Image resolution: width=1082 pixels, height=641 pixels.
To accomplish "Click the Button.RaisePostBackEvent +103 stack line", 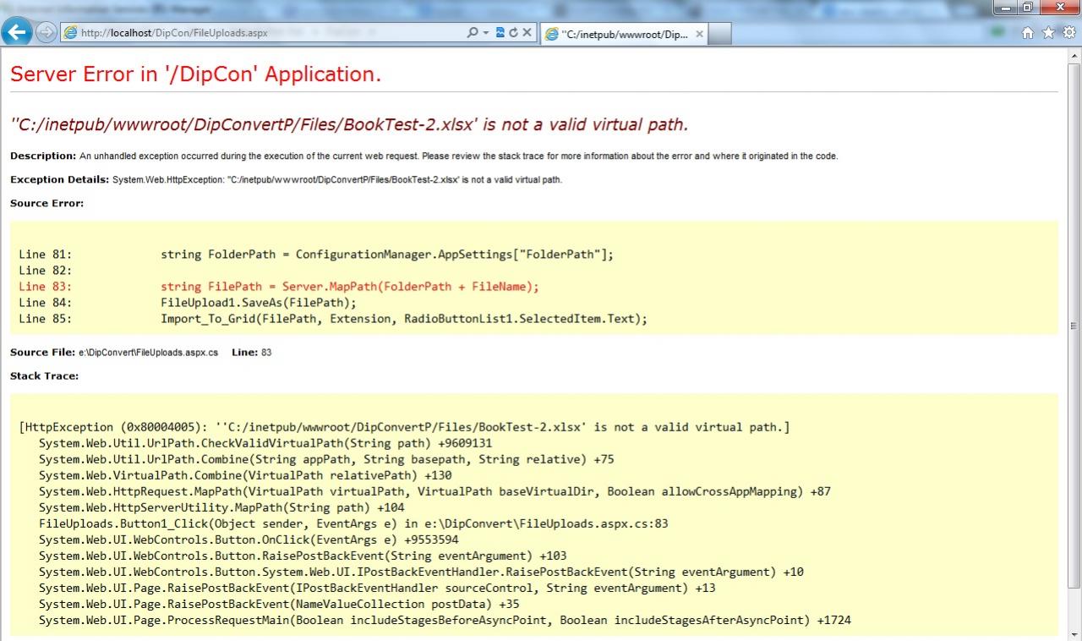I will pyautogui.click(x=303, y=556).
